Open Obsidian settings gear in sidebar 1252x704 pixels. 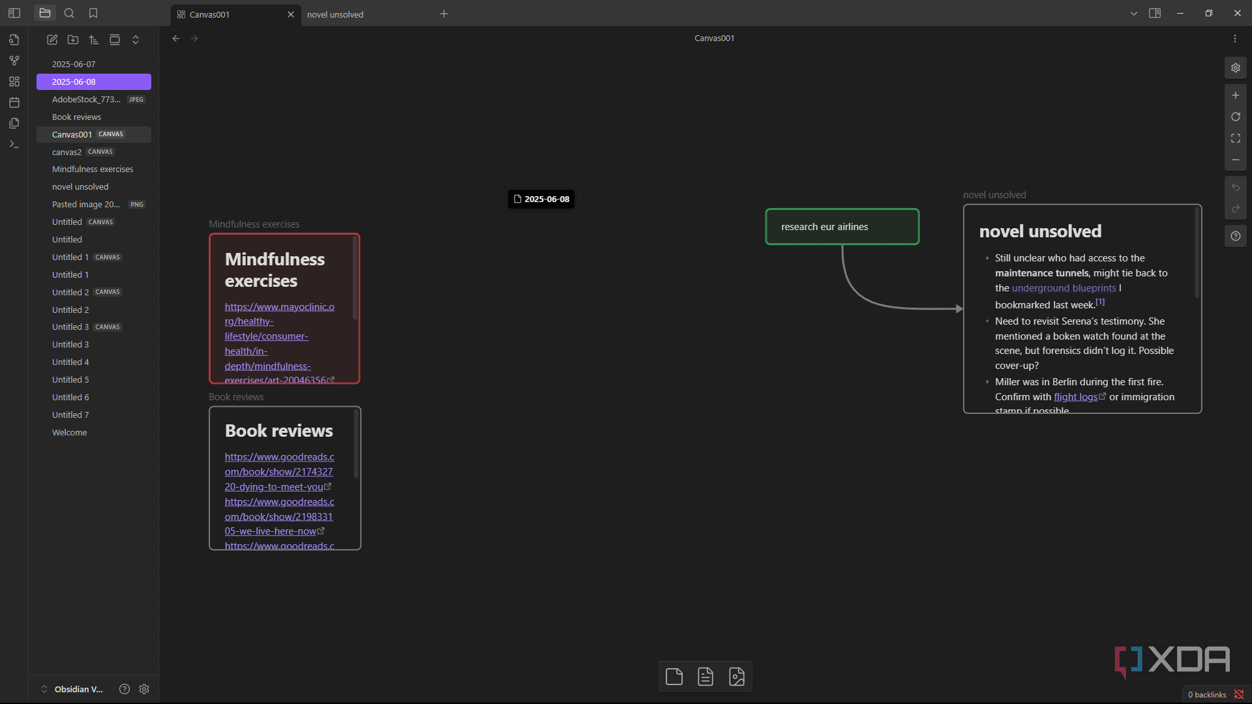tap(144, 689)
